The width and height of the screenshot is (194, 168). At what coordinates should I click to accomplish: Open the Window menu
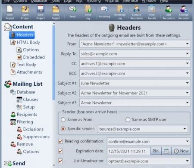pos(149,1)
